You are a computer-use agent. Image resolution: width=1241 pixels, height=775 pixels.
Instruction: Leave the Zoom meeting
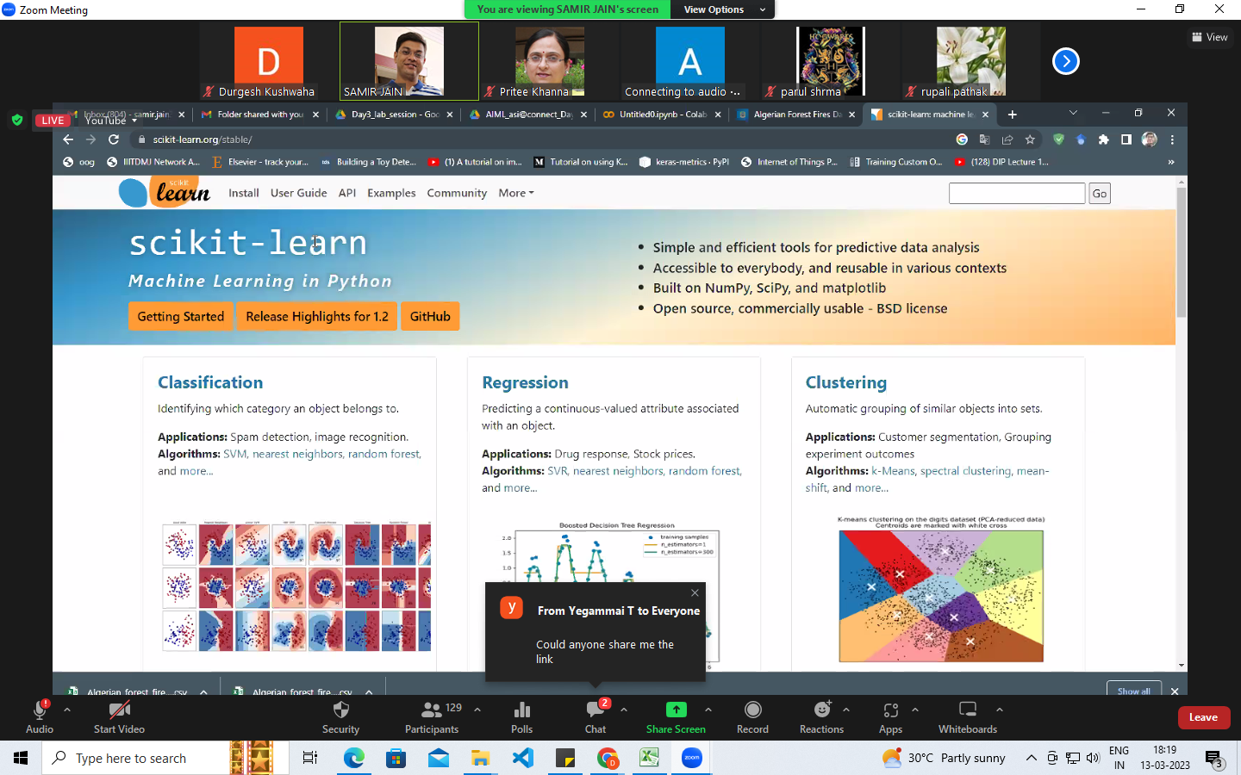coord(1204,717)
